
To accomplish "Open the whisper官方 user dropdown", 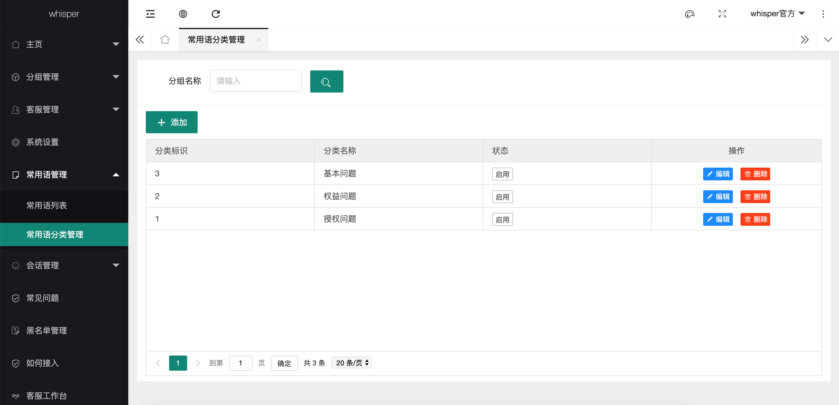I will coord(777,14).
